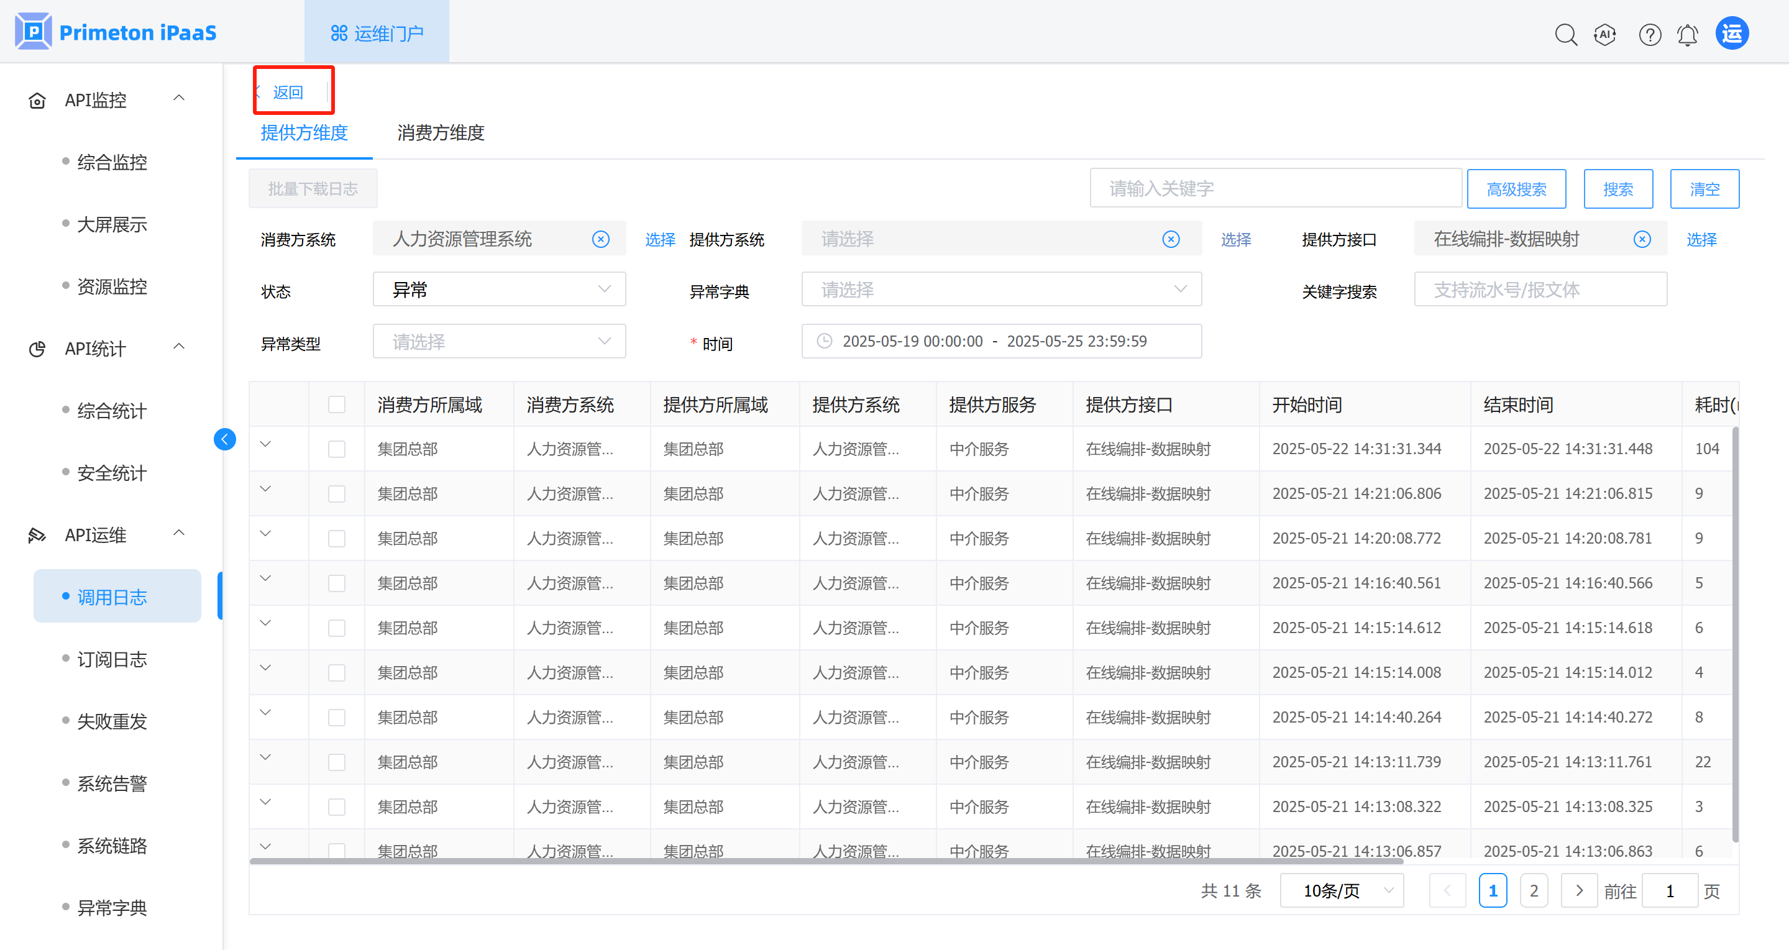Viewport: 1789px width, 950px height.
Task: Open the global search magnifier icon
Action: coord(1565,34)
